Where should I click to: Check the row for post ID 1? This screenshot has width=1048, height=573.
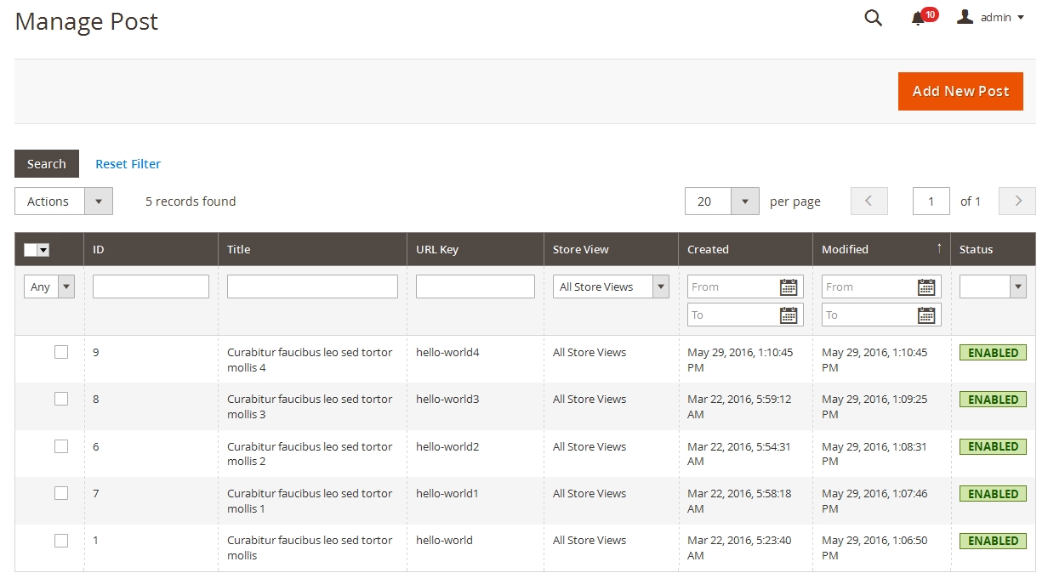[x=61, y=540]
